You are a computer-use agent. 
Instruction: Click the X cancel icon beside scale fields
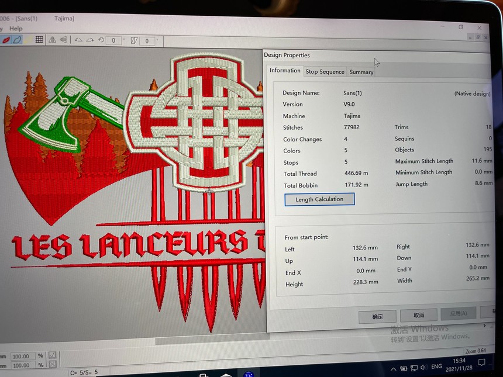point(53,364)
